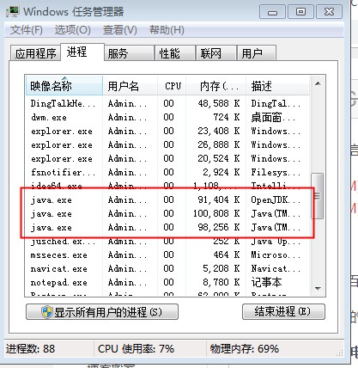Open the 文件(F) menu
Screen dimensions: 358x368
27,30
